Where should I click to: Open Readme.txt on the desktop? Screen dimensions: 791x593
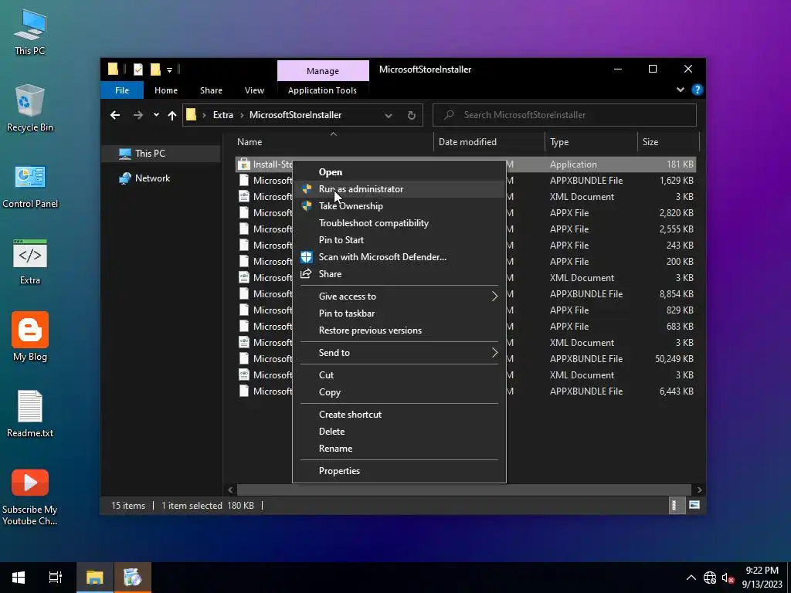[30, 414]
